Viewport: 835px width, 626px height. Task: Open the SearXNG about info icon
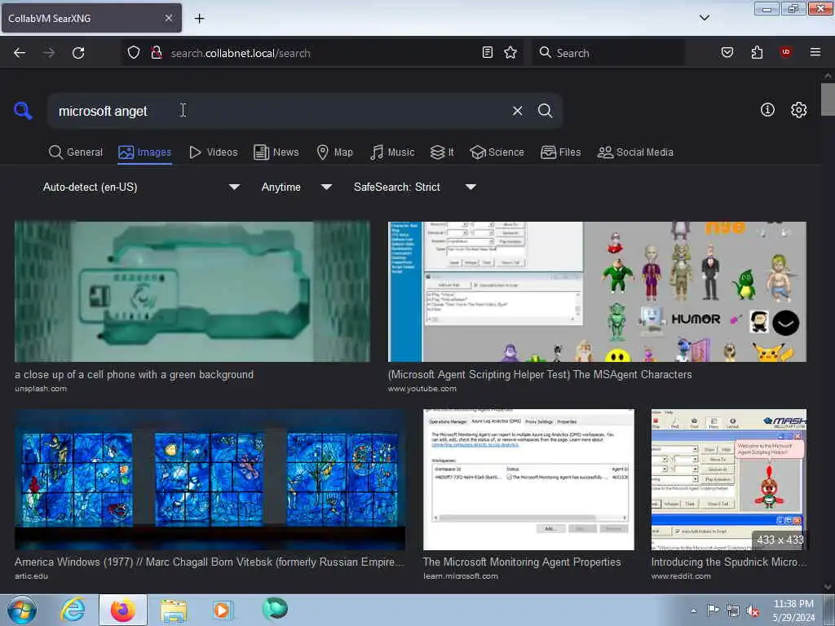pyautogui.click(x=767, y=110)
